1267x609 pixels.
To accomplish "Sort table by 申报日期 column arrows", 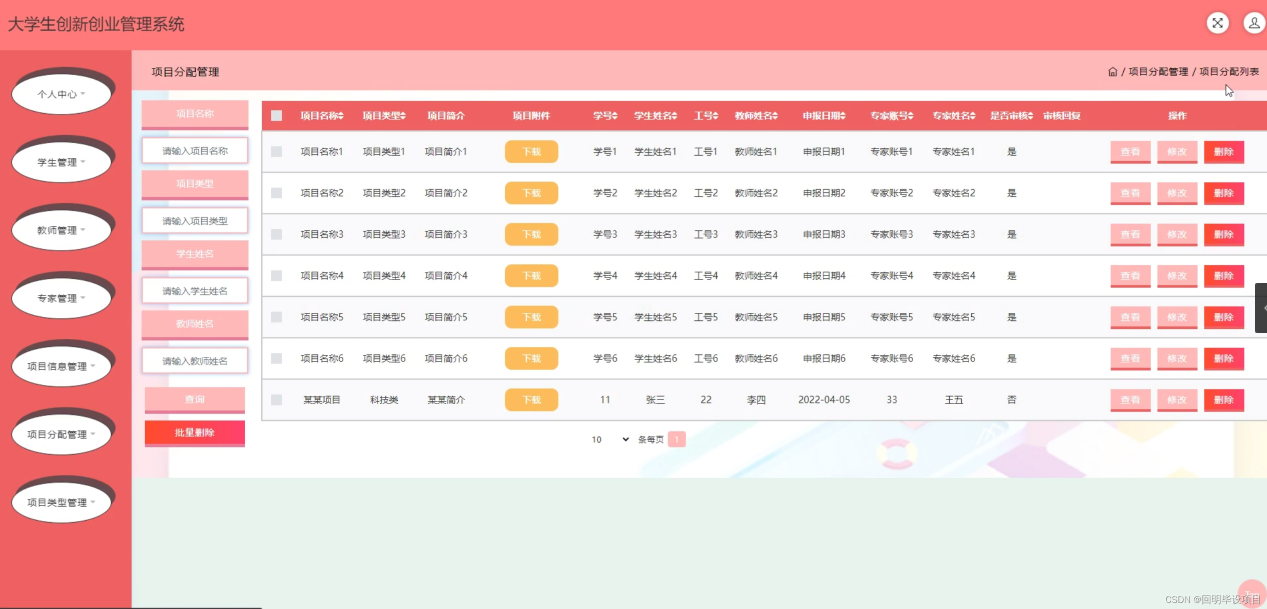I will [843, 116].
